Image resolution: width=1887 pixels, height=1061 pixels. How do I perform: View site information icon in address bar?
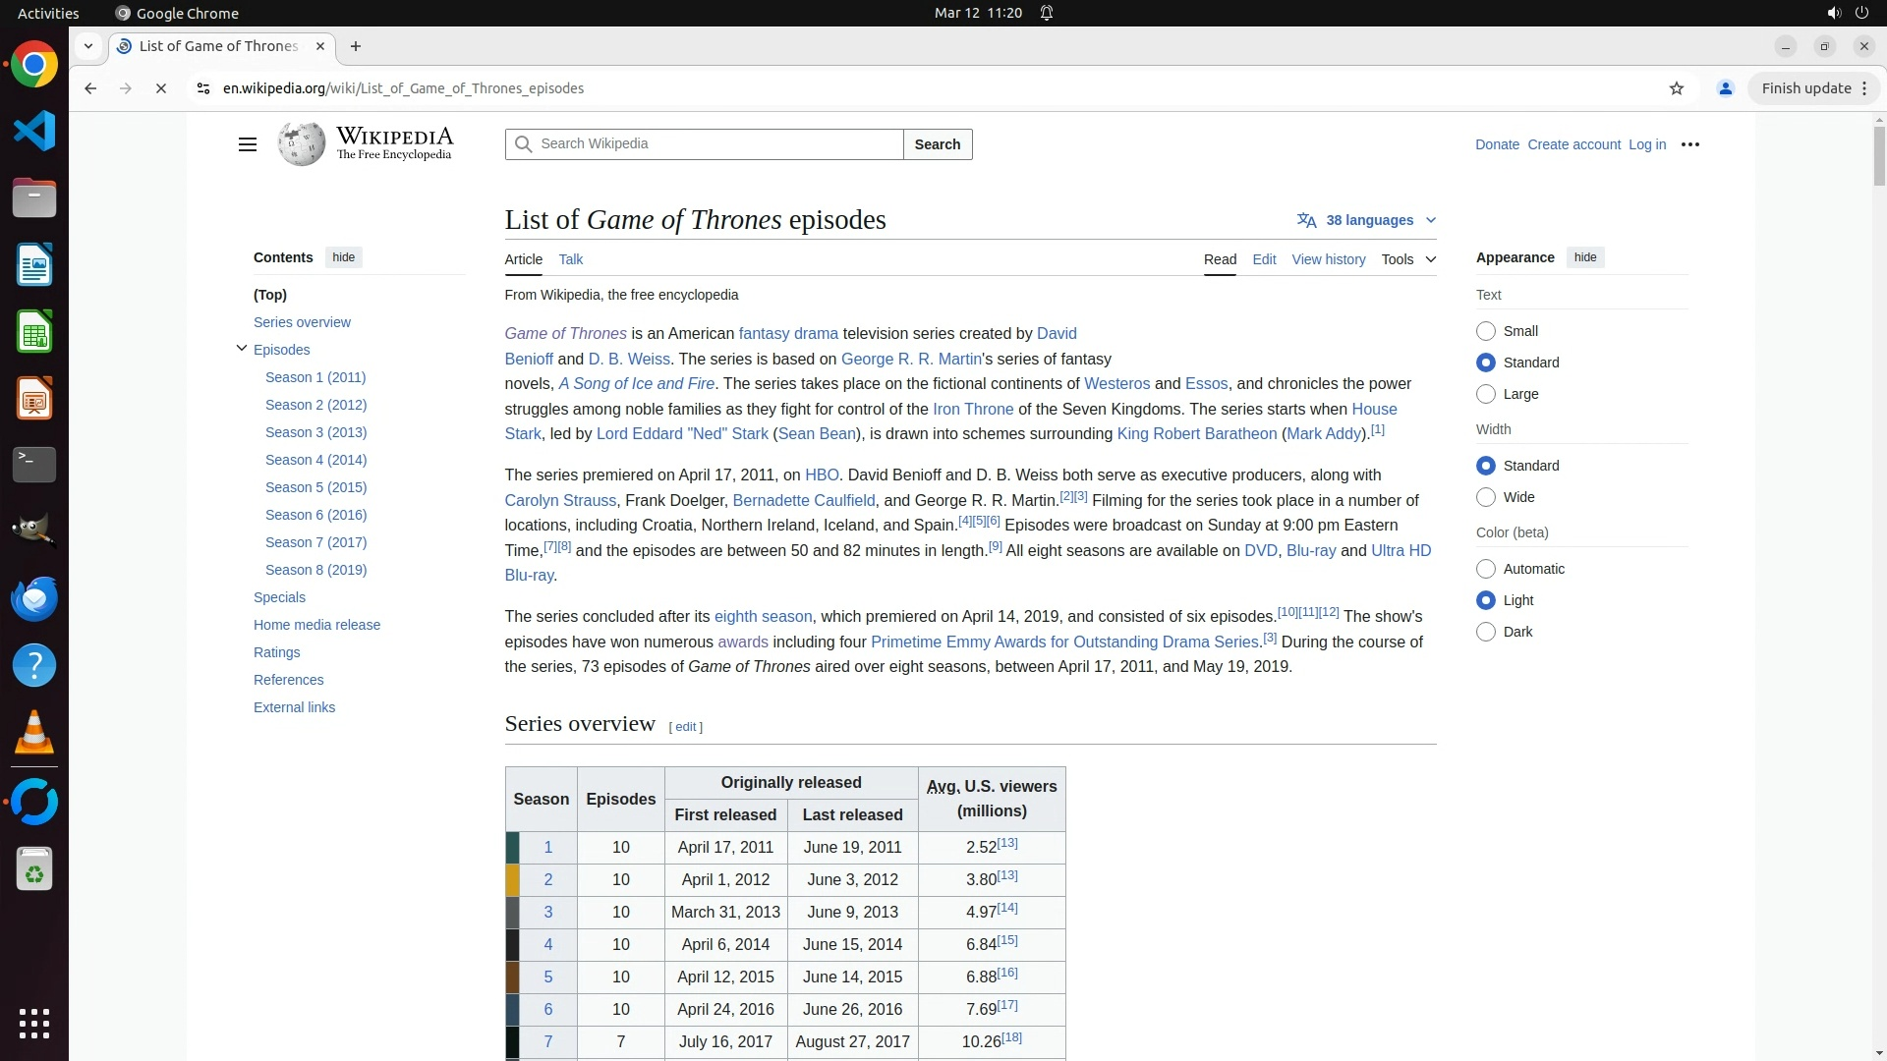point(203,88)
